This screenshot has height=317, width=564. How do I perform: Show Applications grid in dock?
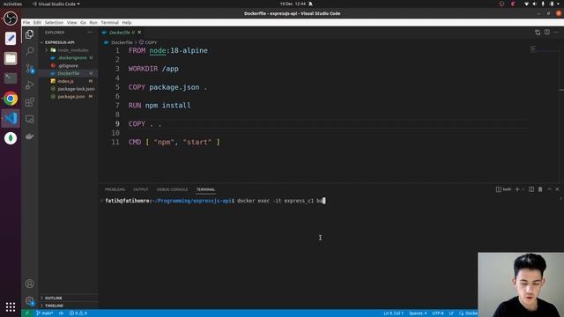11,307
